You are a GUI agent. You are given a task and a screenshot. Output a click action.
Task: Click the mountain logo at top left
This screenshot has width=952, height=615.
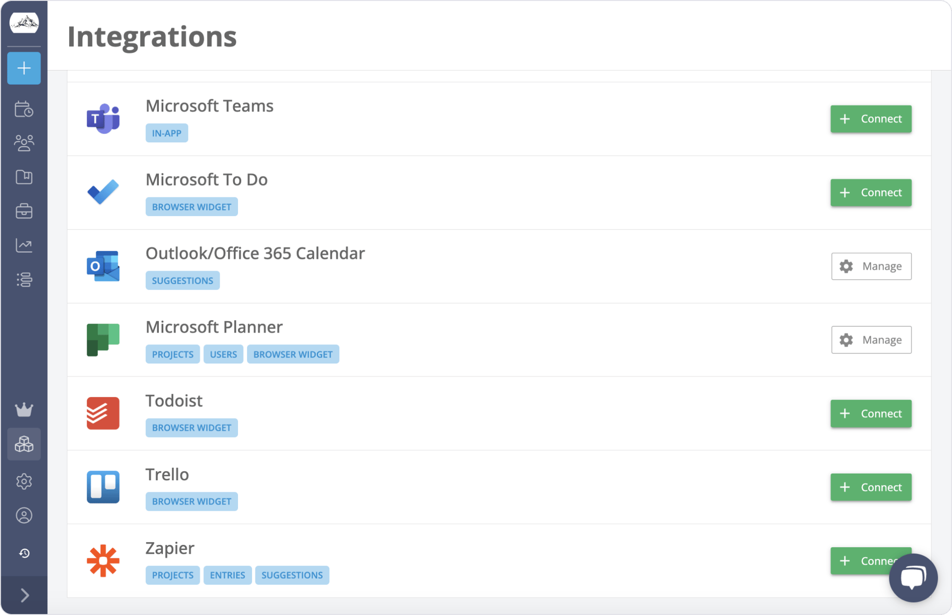24,23
